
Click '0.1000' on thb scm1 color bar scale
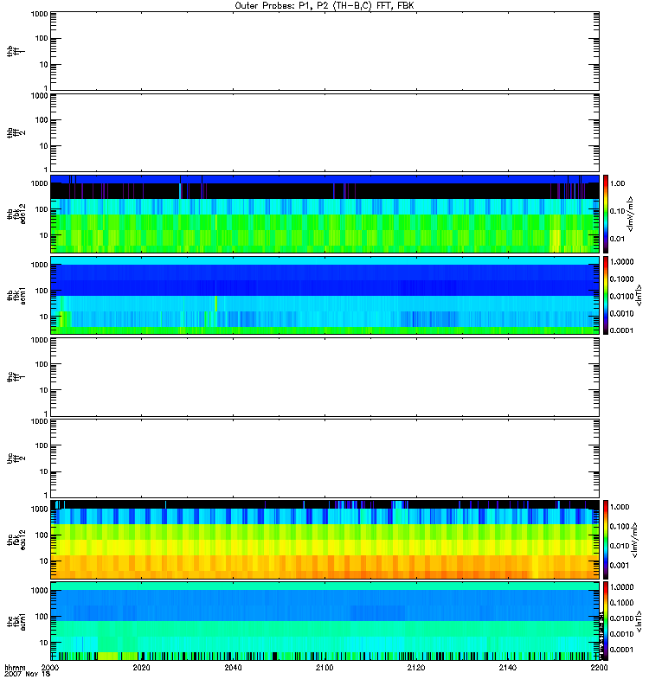tap(621, 279)
